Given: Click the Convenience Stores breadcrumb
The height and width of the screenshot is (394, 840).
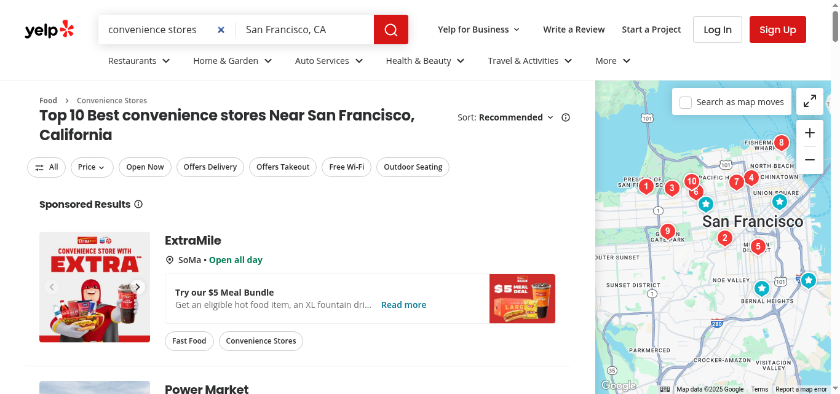Looking at the screenshot, I should pyautogui.click(x=112, y=100).
